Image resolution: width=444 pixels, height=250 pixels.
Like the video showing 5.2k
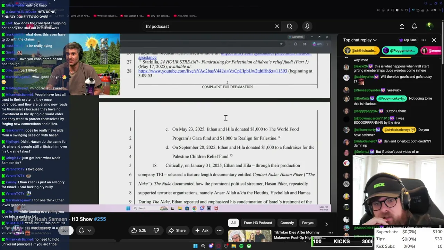pyautogui.click(x=138, y=231)
